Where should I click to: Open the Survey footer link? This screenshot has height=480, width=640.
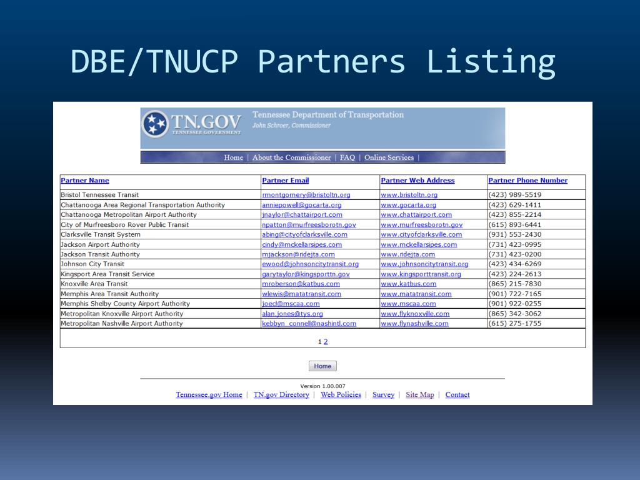pos(383,395)
